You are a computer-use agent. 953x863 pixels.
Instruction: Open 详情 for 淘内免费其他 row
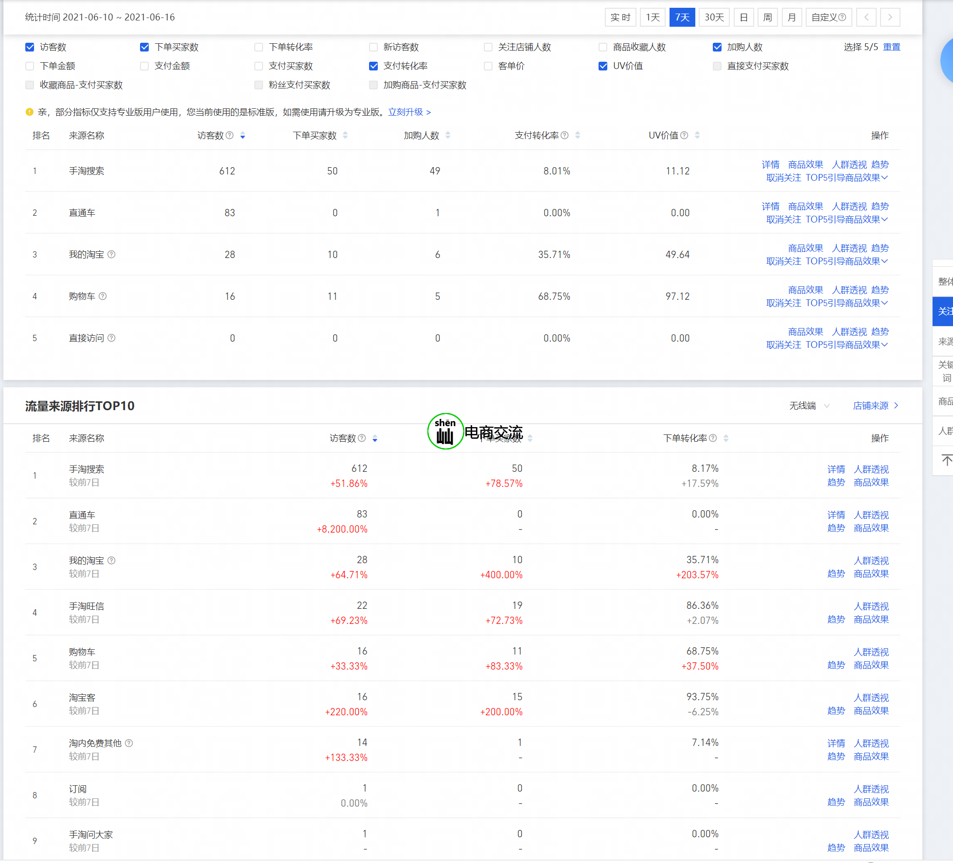pos(836,743)
